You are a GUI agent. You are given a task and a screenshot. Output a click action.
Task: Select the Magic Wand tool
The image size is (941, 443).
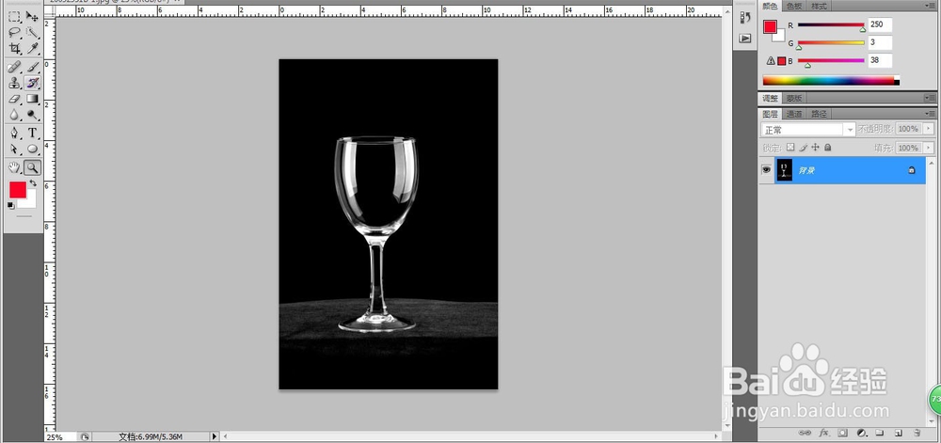32,32
